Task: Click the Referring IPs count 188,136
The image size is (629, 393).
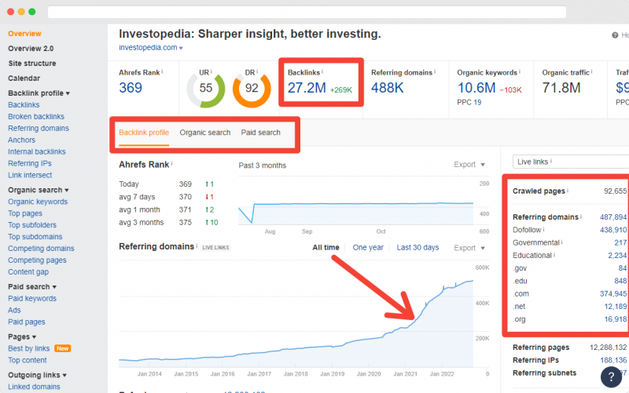Action: tap(613, 360)
